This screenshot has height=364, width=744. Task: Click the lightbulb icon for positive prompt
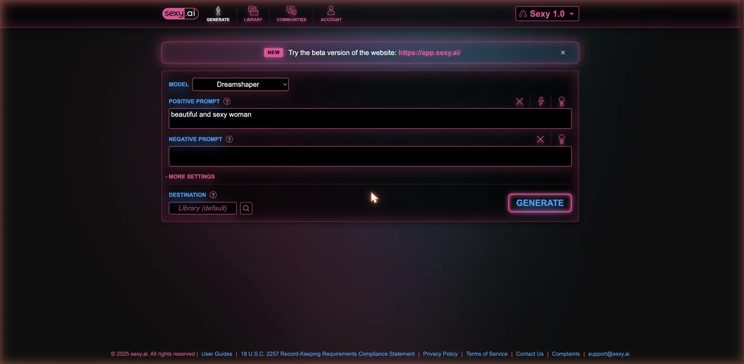tap(562, 101)
